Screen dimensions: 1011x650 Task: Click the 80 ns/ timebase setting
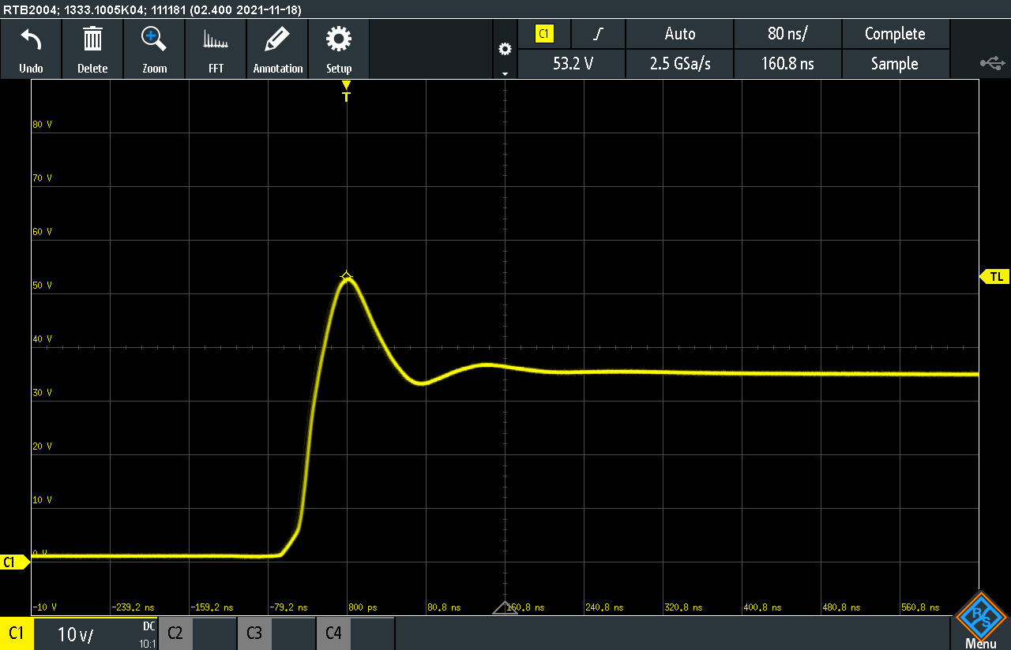[x=787, y=34]
